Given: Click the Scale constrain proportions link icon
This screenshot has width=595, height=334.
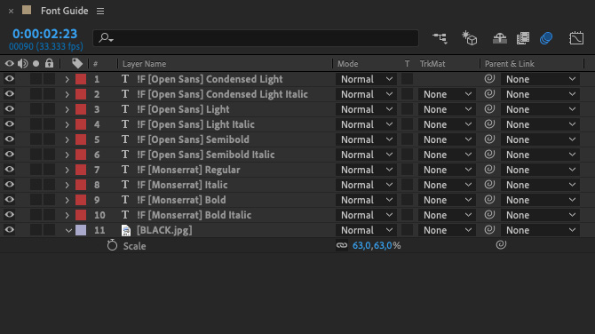Looking at the screenshot, I should point(342,245).
